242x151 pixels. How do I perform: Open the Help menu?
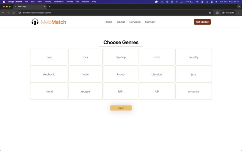[x=94, y=2]
